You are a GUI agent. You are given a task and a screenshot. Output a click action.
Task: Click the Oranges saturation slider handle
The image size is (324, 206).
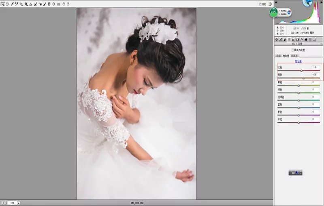click(x=303, y=78)
